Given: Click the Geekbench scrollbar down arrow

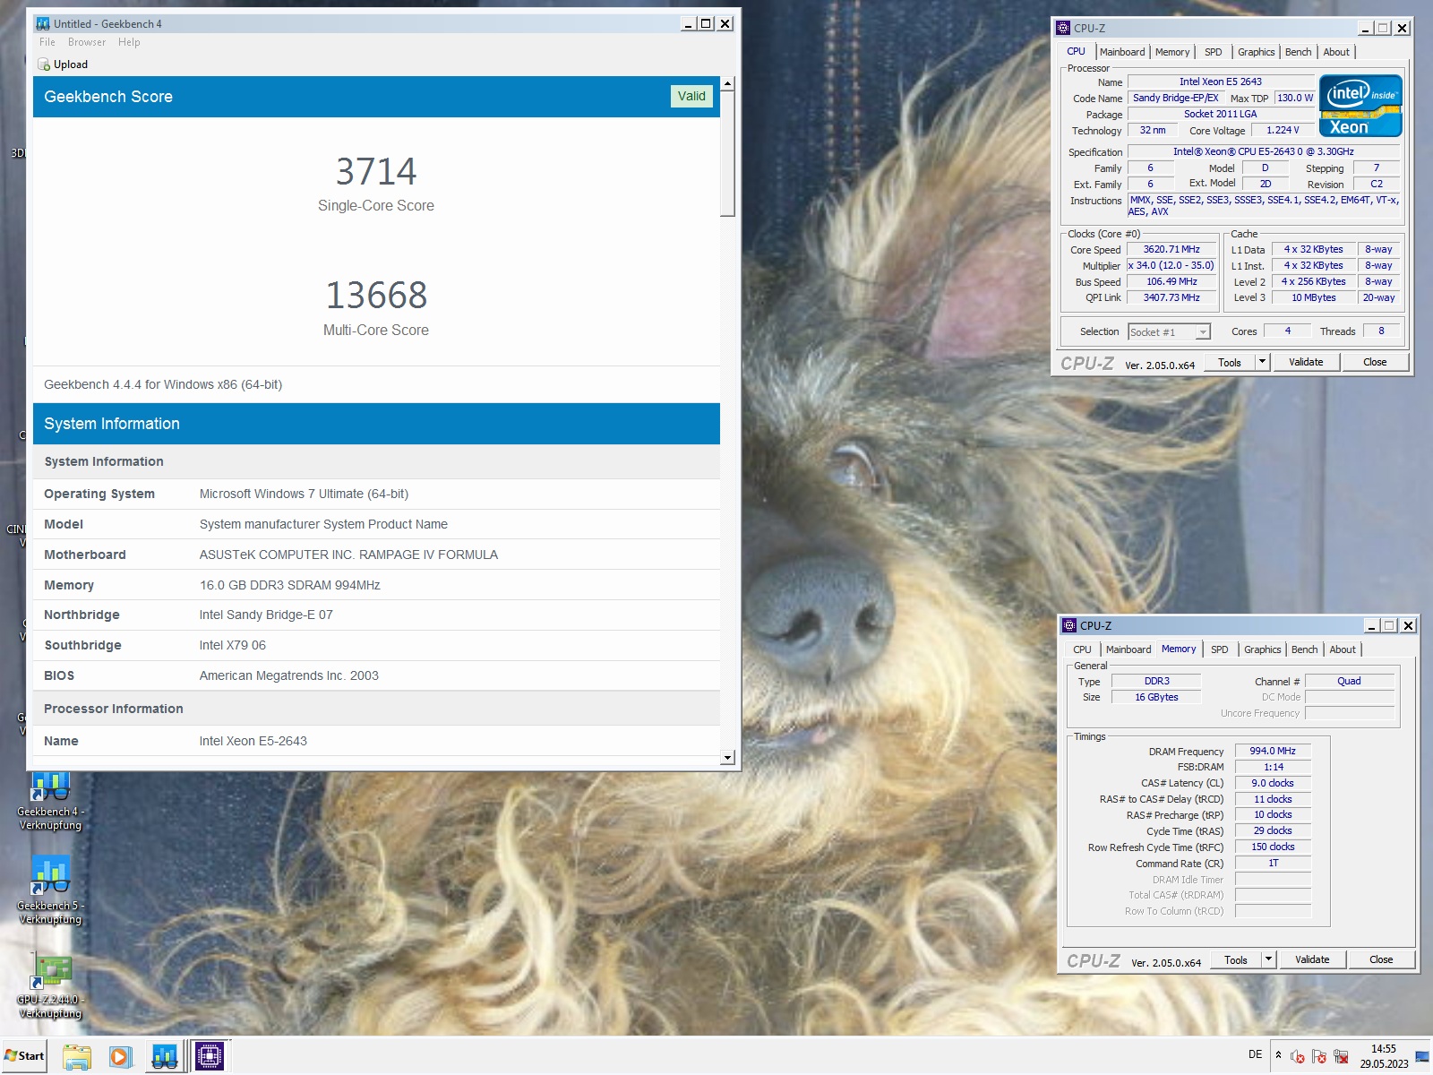Looking at the screenshot, I should 727,758.
